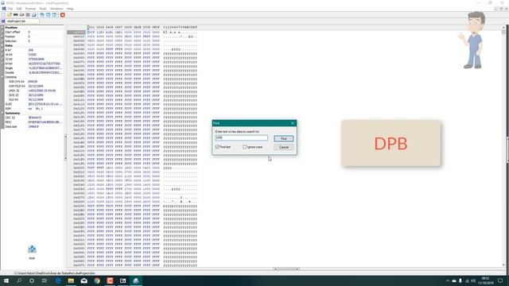Click the cascade windows toolbar icon
Viewport: 509px width, 286px height.
click(x=42, y=15)
